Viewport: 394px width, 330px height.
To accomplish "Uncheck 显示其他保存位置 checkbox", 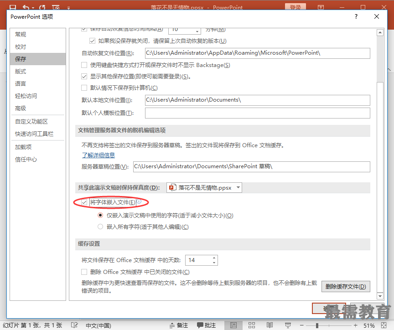I will (84, 77).
